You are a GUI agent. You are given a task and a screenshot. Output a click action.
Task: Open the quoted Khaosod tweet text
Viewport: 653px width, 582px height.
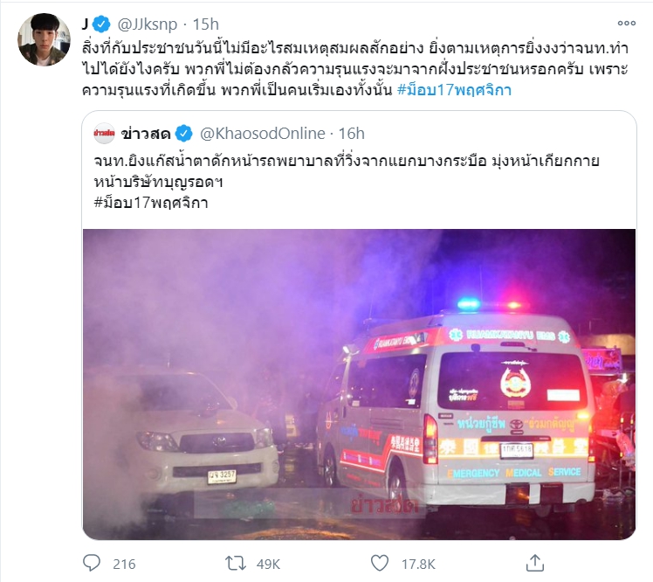click(347, 171)
